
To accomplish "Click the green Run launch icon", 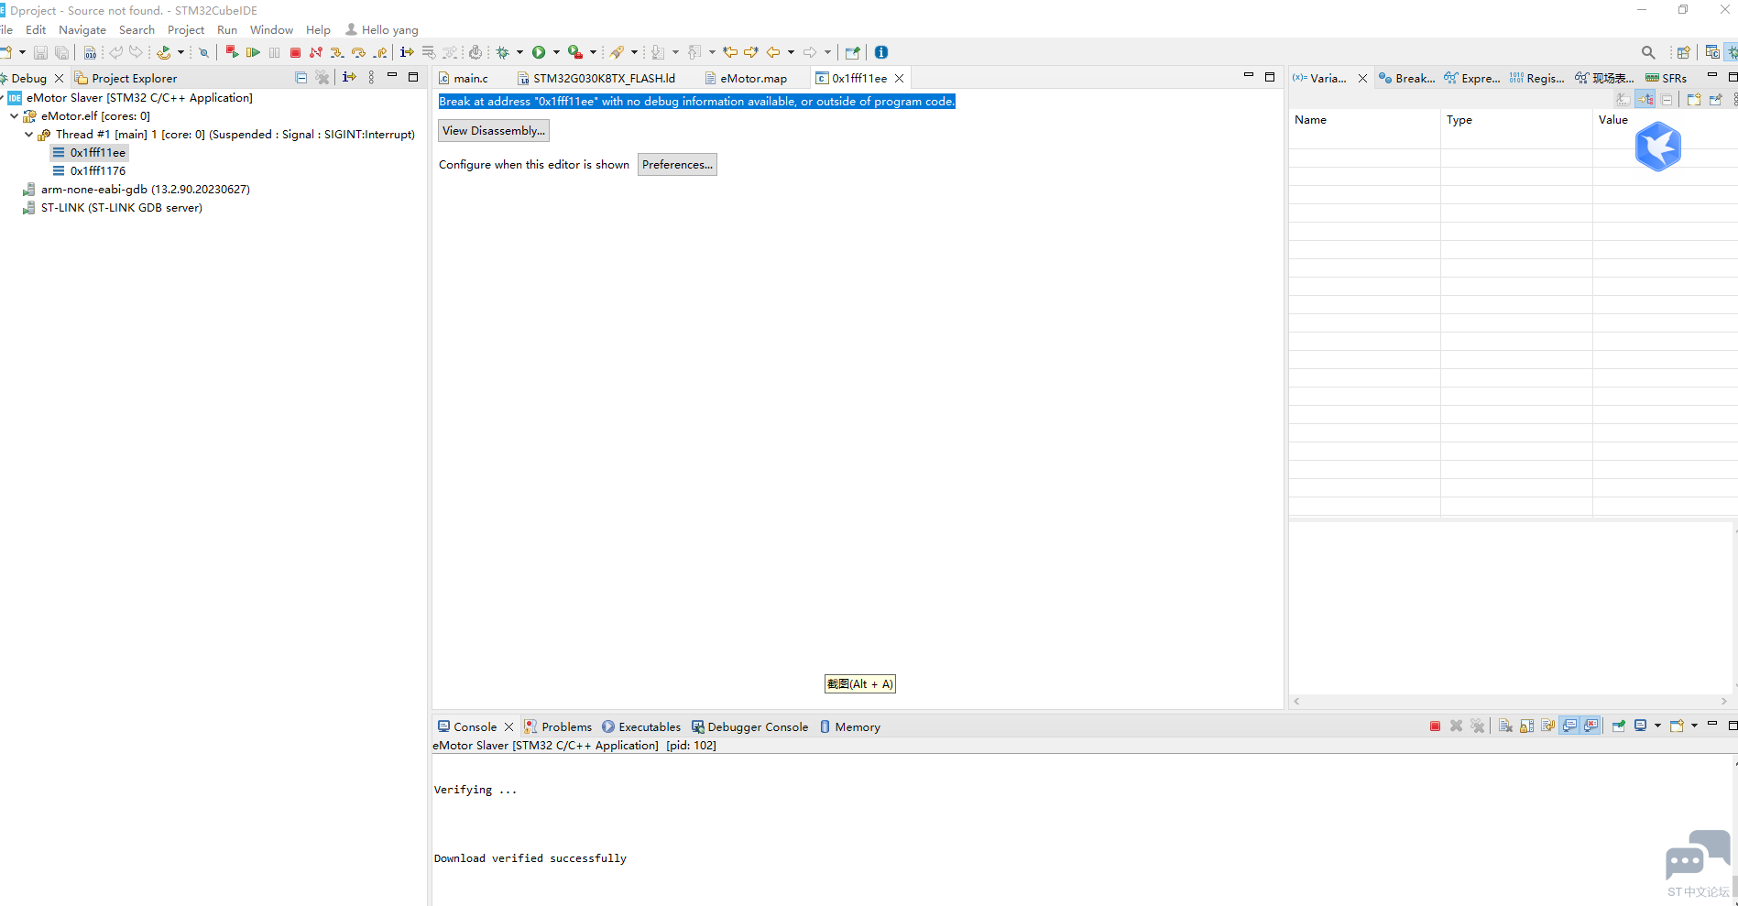I will click(x=539, y=52).
